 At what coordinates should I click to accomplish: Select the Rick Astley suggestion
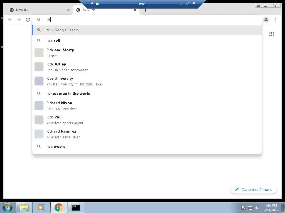(147, 67)
